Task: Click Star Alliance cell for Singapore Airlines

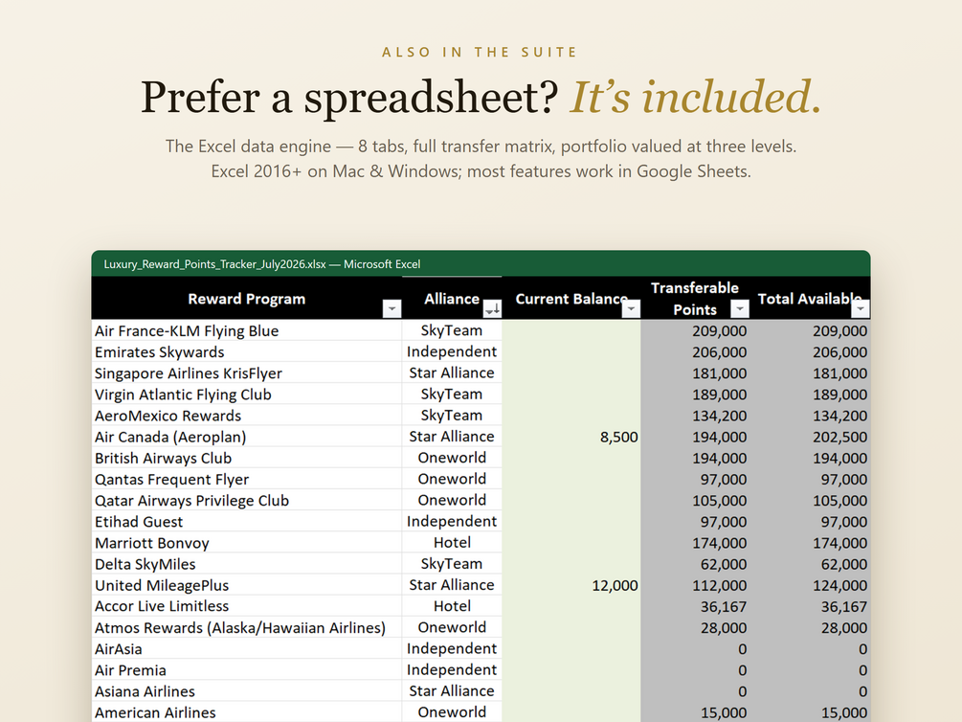Action: [452, 372]
